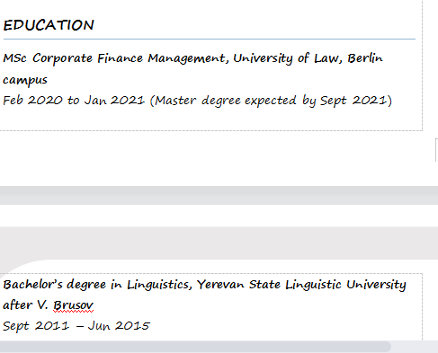
Task: Click the header area above Bachelor's degree
Action: 219,243
